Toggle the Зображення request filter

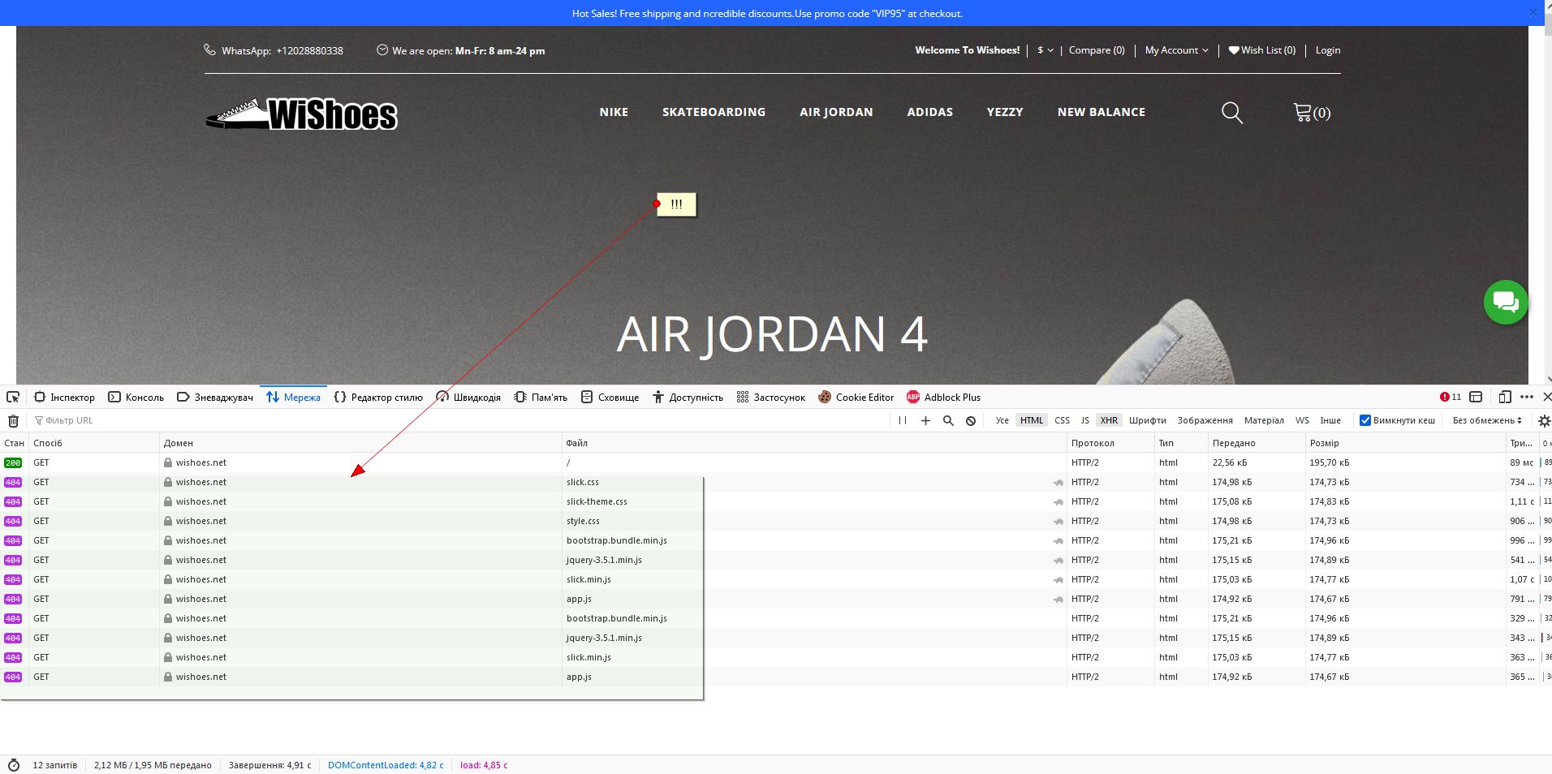(x=1205, y=420)
